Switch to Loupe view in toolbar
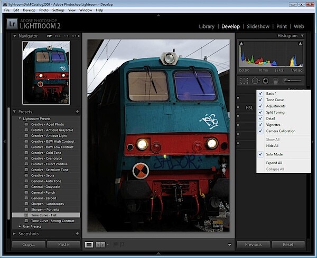This screenshot has height=258, width=317. (x=89, y=245)
